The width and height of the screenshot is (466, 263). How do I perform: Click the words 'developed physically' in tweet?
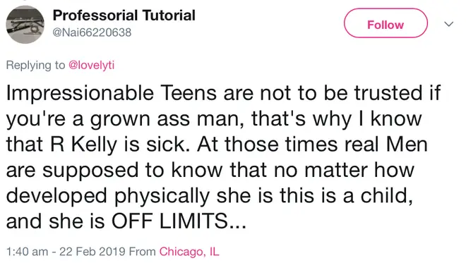(108, 196)
